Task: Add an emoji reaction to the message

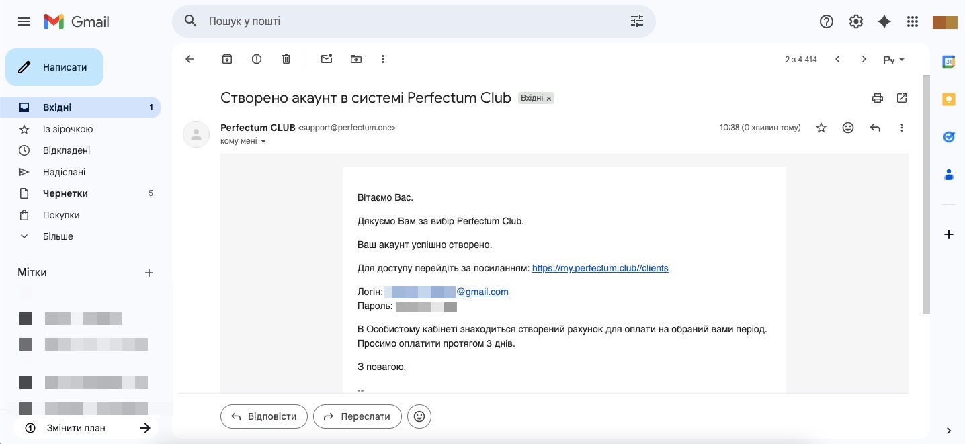Action: 848,128
